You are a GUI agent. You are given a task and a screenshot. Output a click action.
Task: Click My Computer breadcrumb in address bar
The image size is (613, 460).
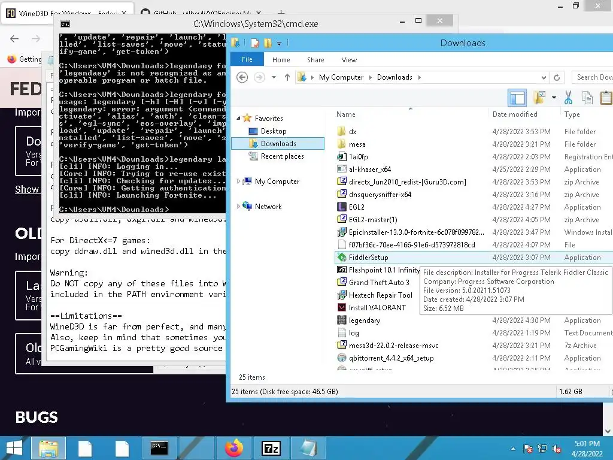tap(341, 77)
